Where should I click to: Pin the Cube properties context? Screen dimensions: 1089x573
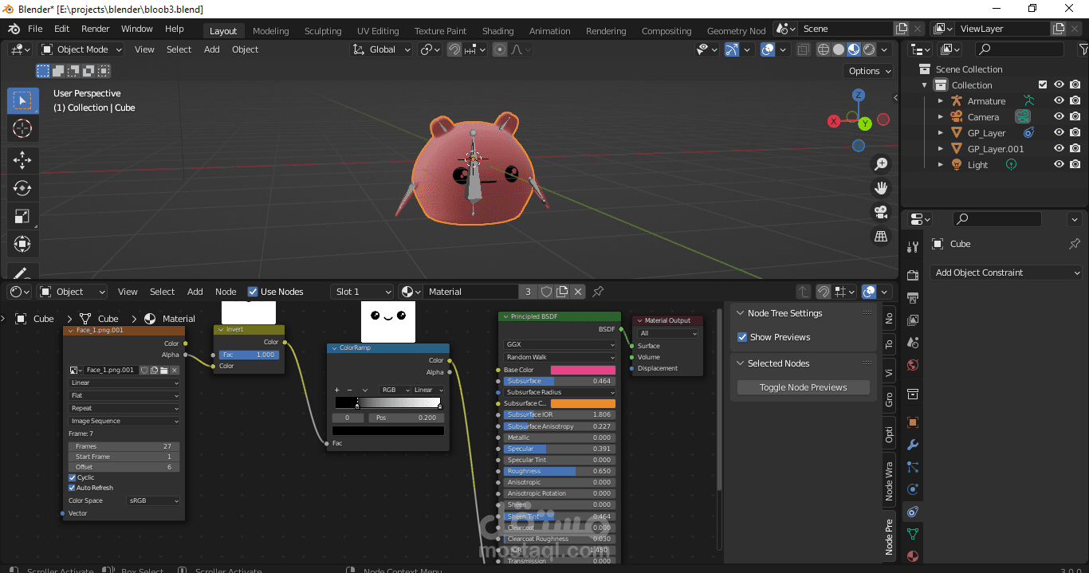point(1075,244)
